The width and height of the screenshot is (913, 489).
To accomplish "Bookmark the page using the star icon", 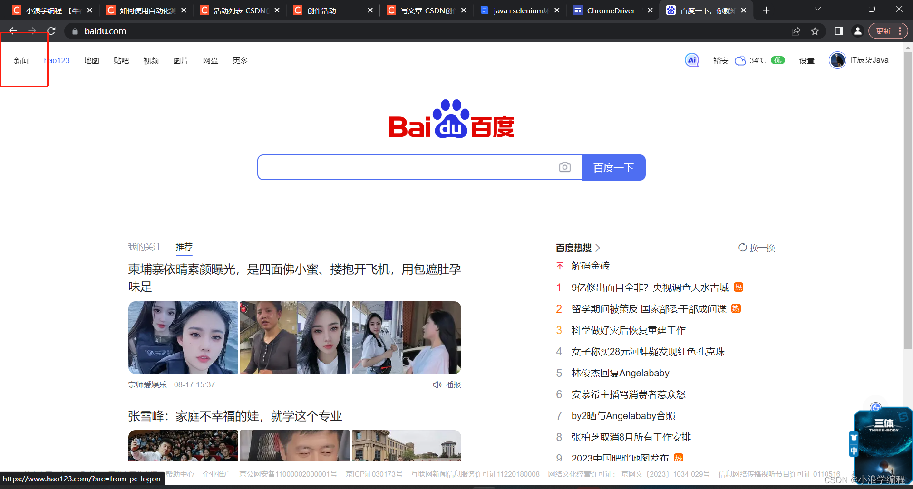I will click(815, 31).
